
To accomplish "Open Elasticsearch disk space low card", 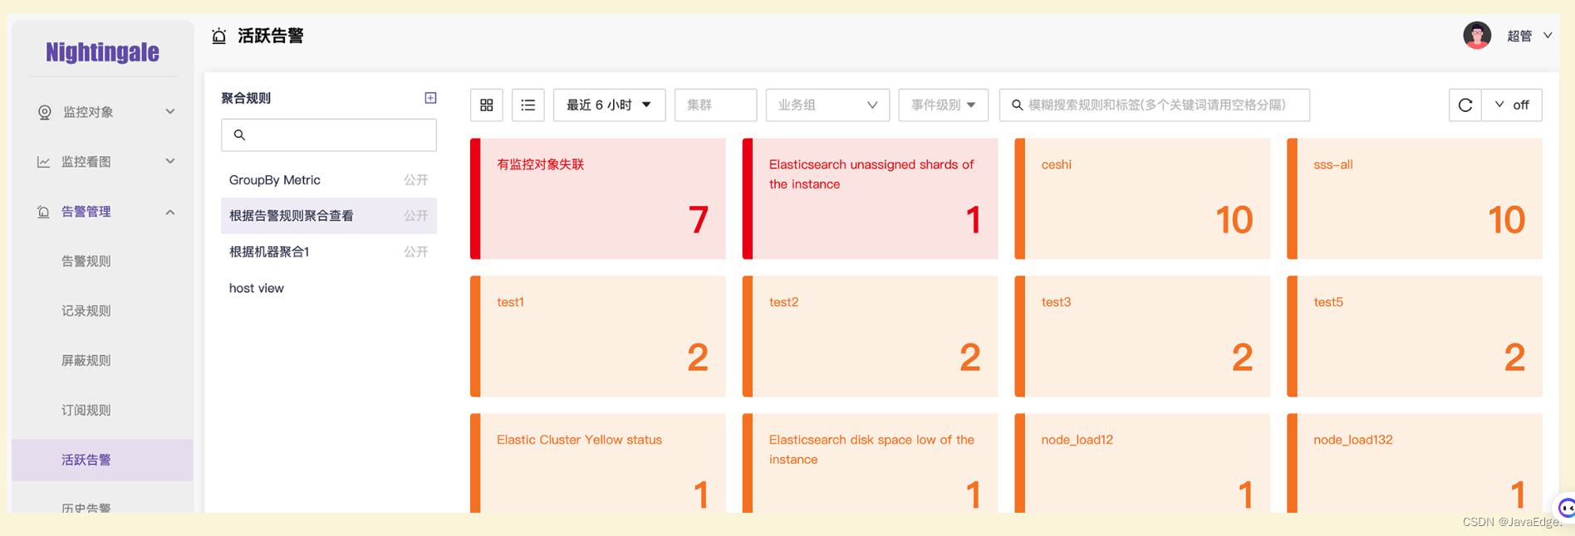I will tap(871, 463).
